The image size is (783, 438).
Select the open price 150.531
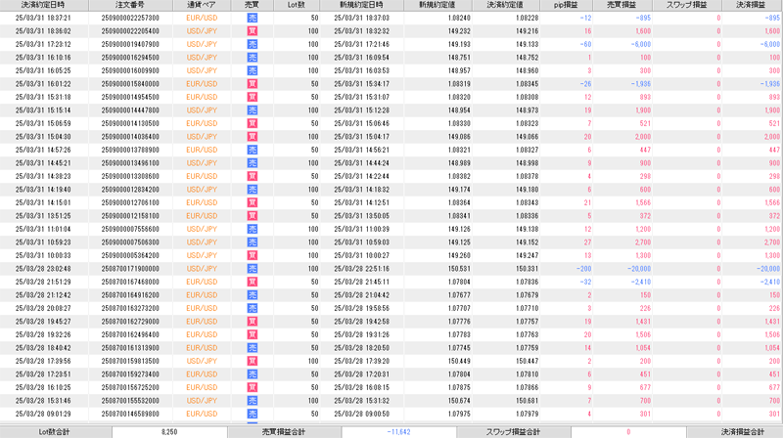point(459,269)
